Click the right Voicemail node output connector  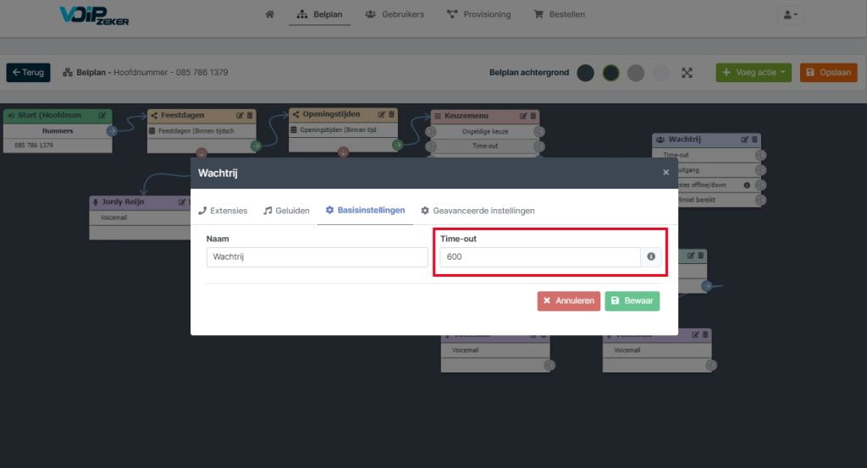point(711,366)
